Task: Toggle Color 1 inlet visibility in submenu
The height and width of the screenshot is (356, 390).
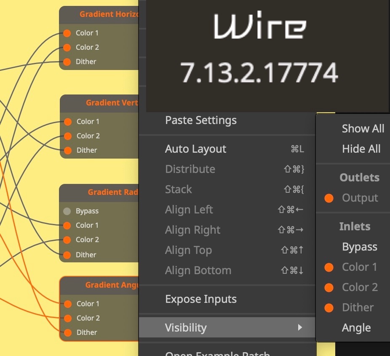Action: click(x=359, y=267)
